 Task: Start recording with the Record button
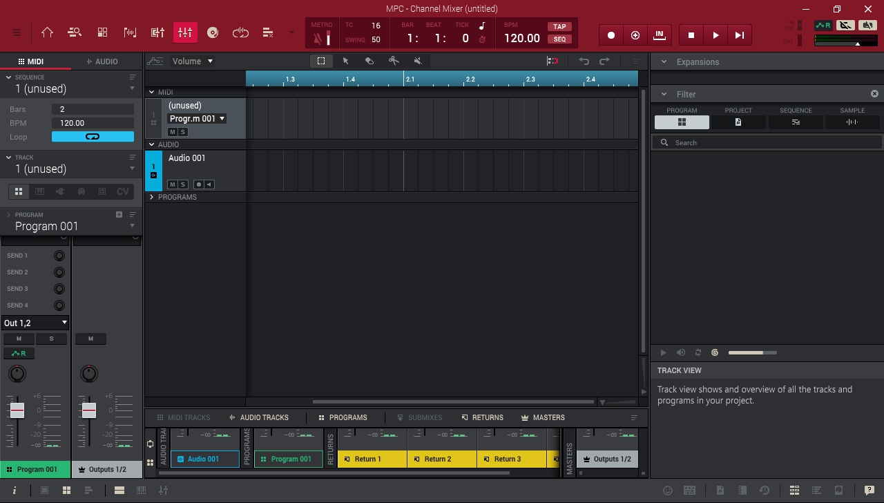click(x=611, y=35)
